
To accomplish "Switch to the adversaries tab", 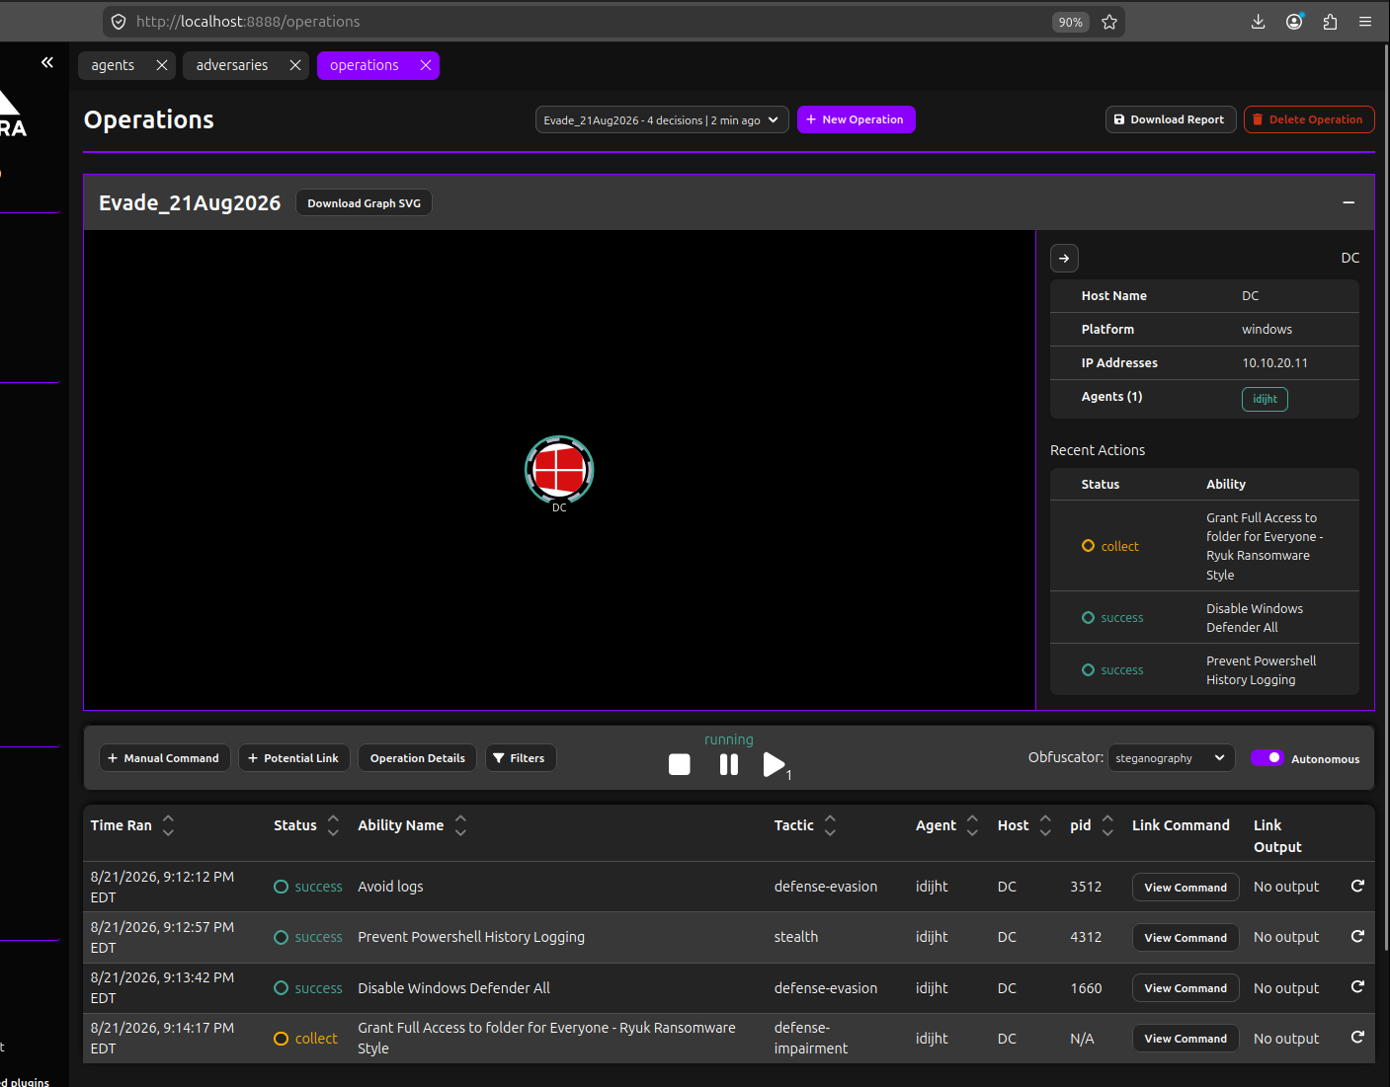I will [232, 65].
